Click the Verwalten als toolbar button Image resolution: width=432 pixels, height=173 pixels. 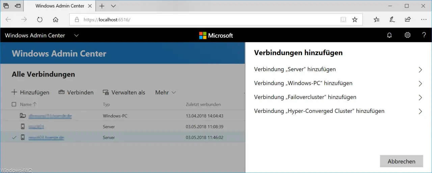click(x=124, y=92)
